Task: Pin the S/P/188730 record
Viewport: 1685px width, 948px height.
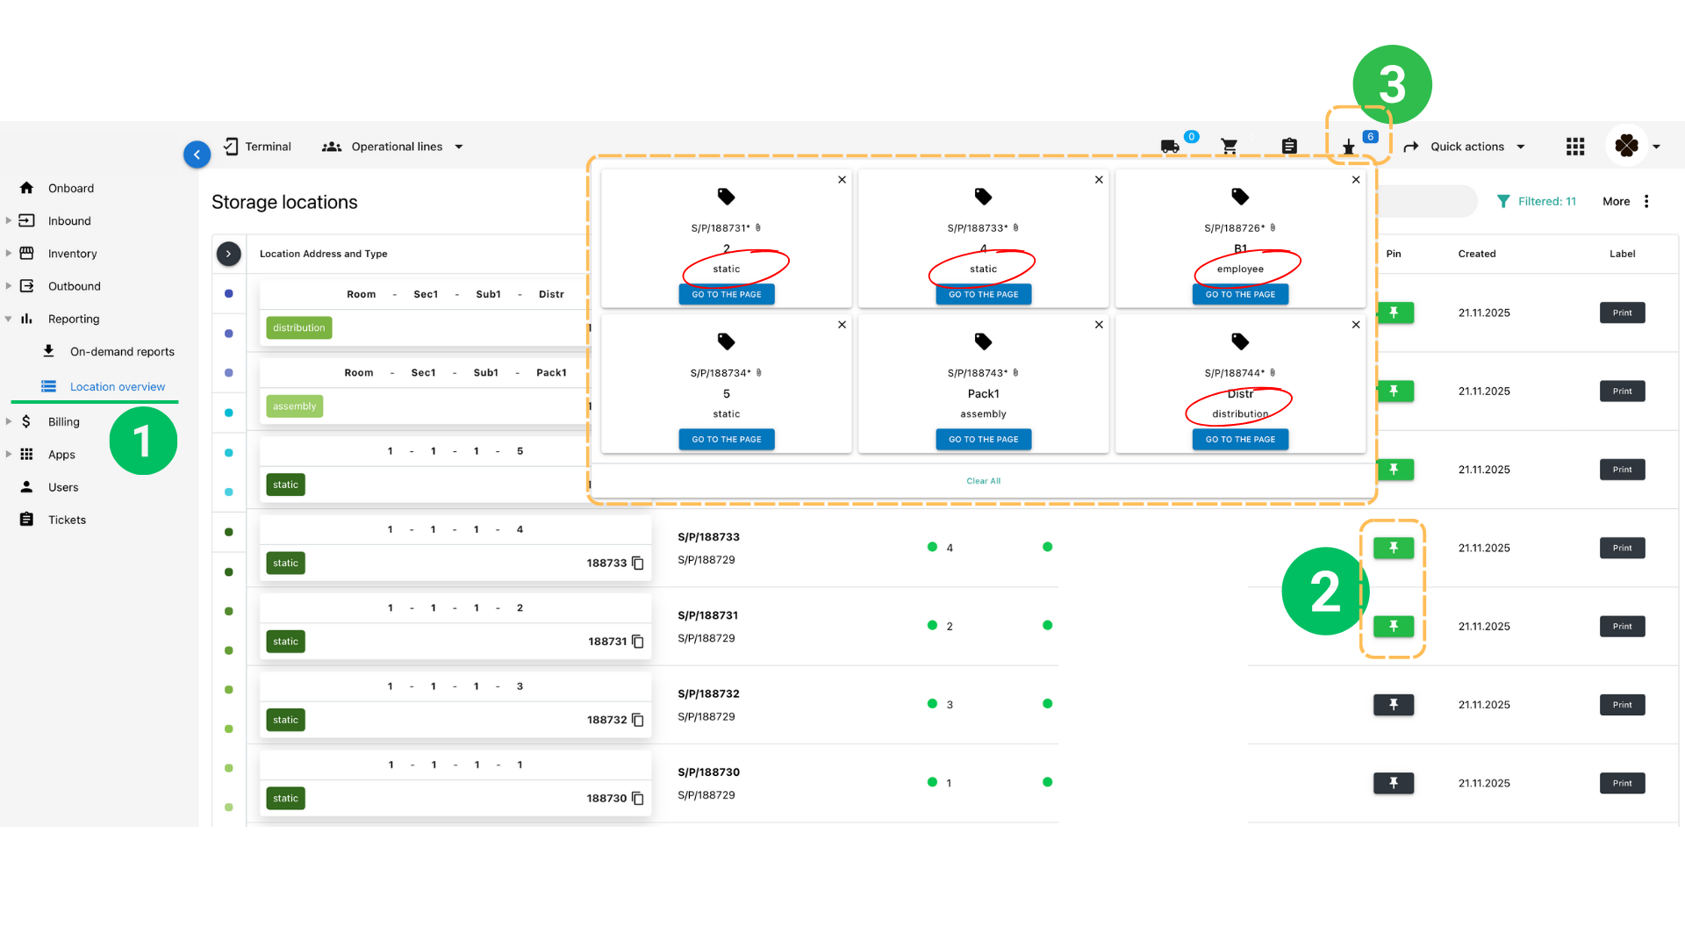Action: pyautogui.click(x=1393, y=783)
